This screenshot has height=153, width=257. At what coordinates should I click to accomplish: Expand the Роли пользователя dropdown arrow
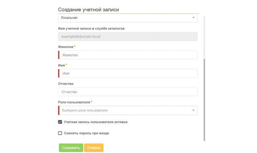[x=193, y=111]
